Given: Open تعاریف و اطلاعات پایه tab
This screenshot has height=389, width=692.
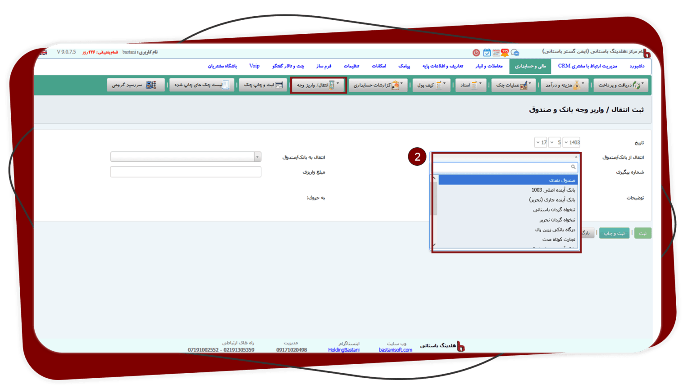Looking at the screenshot, I should (442, 66).
